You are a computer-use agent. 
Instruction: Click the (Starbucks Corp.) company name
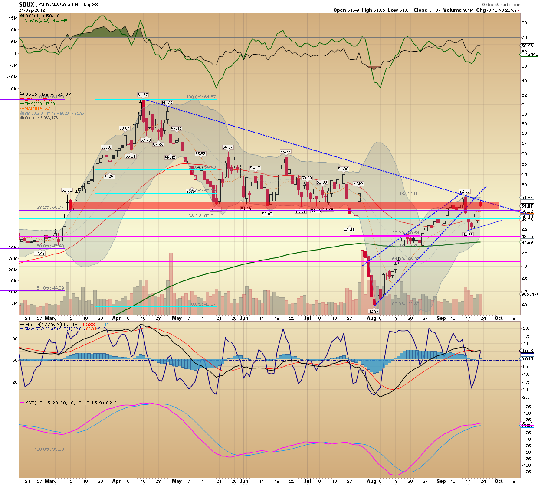coord(54,5)
